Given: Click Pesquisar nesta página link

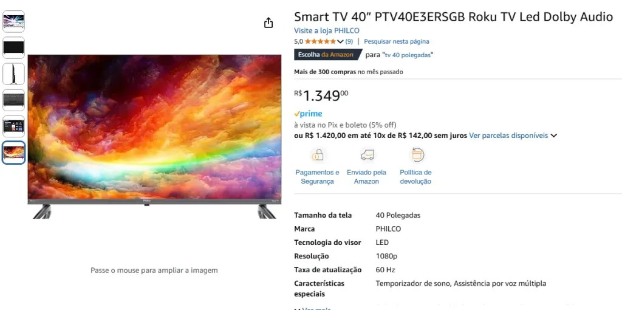Looking at the screenshot, I should (x=396, y=41).
